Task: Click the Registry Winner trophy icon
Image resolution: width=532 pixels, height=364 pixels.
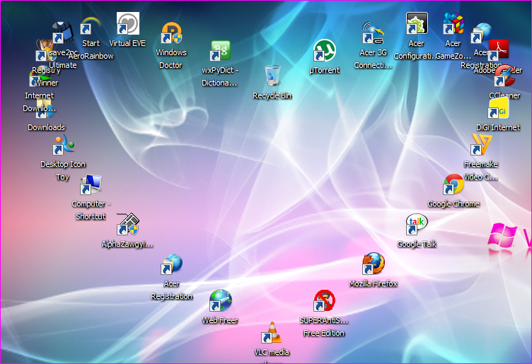Action: (x=45, y=49)
